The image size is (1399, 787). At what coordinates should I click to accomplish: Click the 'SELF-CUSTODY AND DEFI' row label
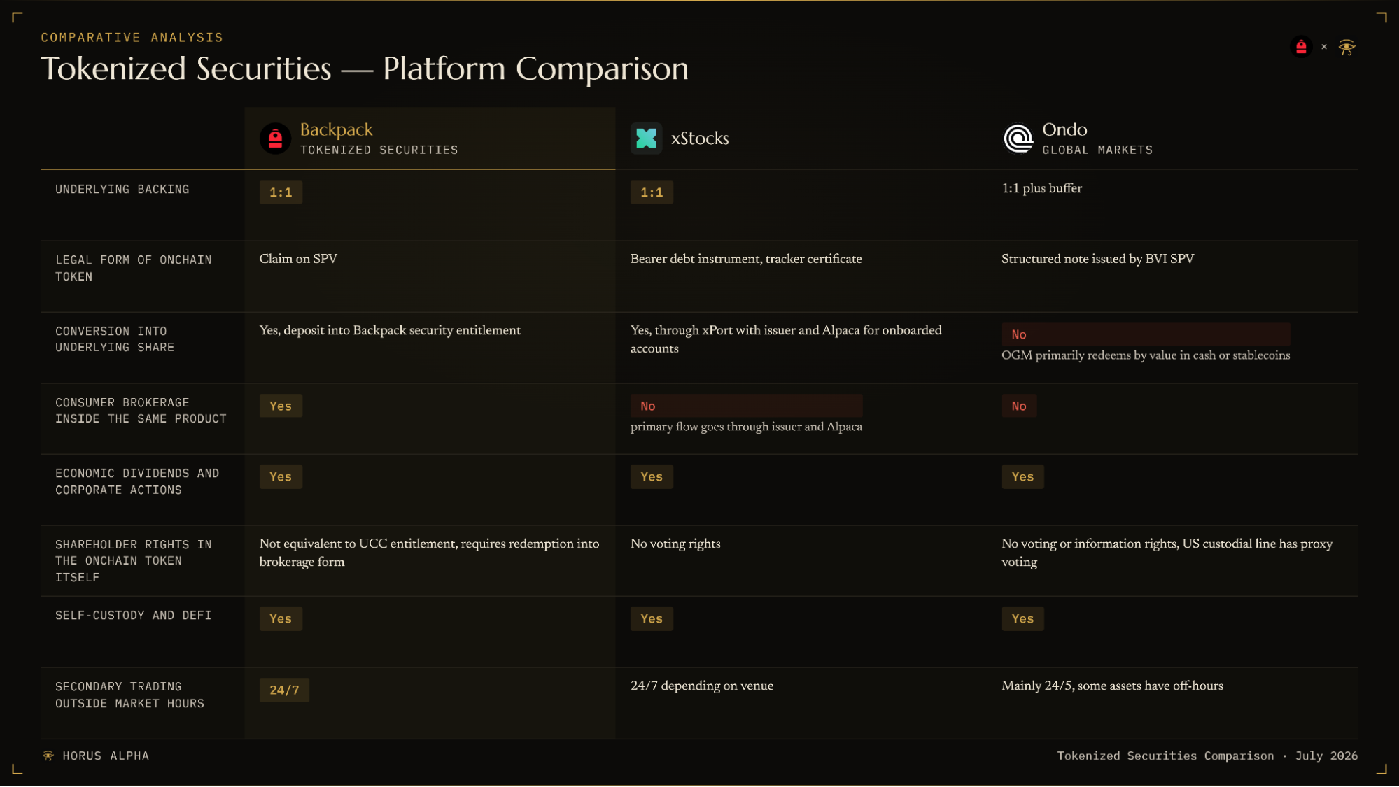(x=133, y=616)
